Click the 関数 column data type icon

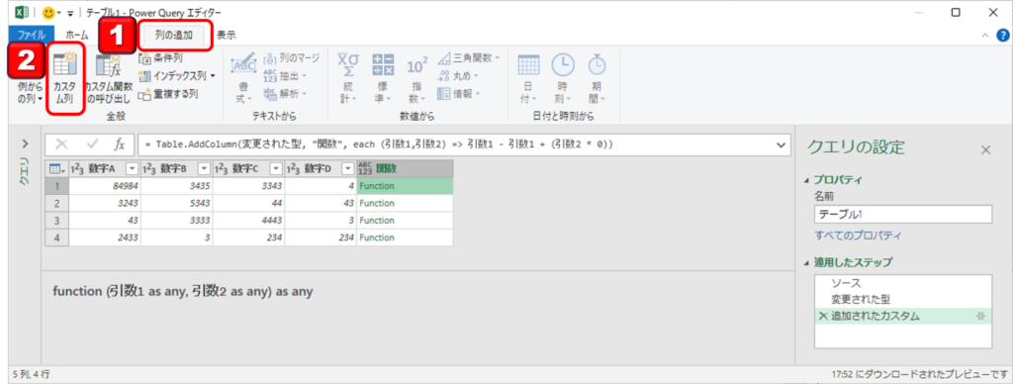pyautogui.click(x=366, y=168)
